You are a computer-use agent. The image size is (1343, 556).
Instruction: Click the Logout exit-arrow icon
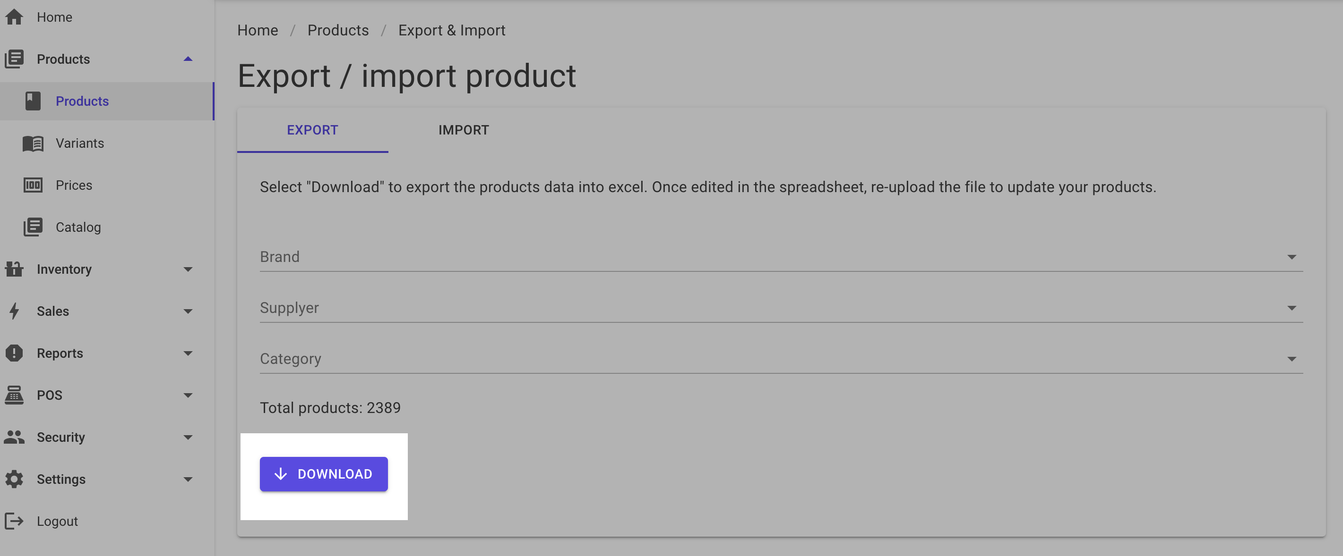point(14,521)
